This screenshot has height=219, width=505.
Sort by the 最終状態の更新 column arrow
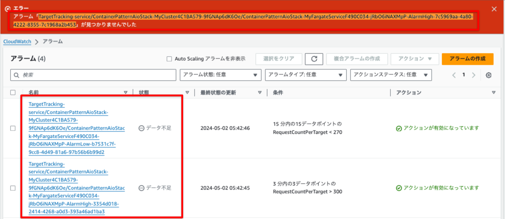pos(260,93)
